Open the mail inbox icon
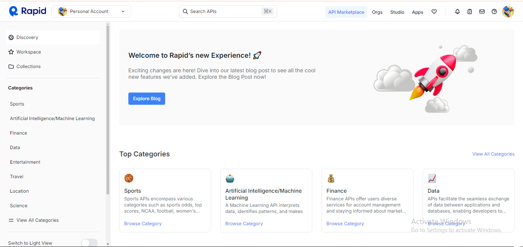Screen dimensions: 523x247 pyautogui.click(x=482, y=12)
